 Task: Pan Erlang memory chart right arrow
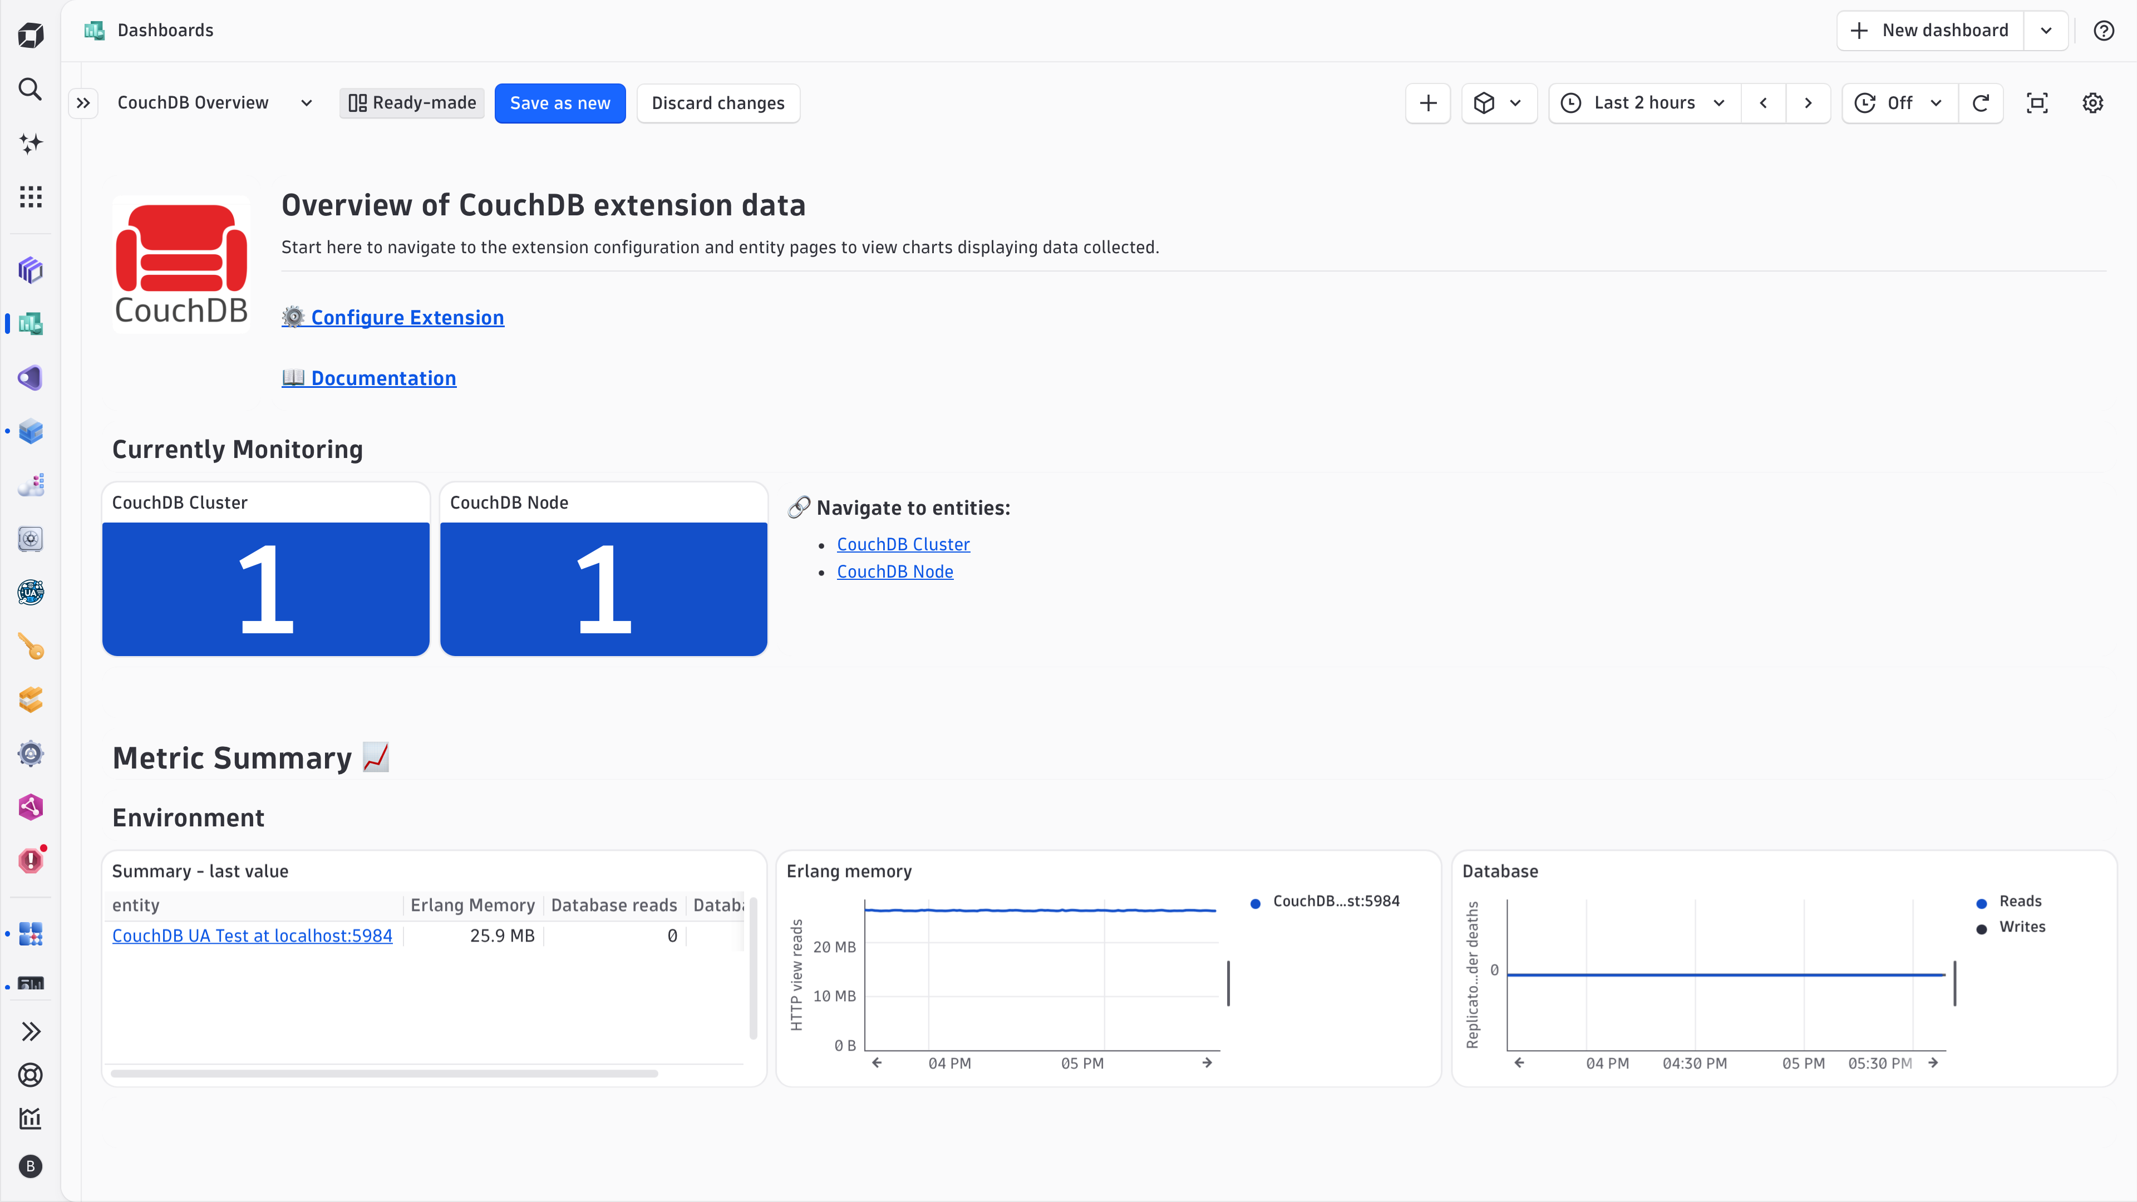pos(1207,1063)
